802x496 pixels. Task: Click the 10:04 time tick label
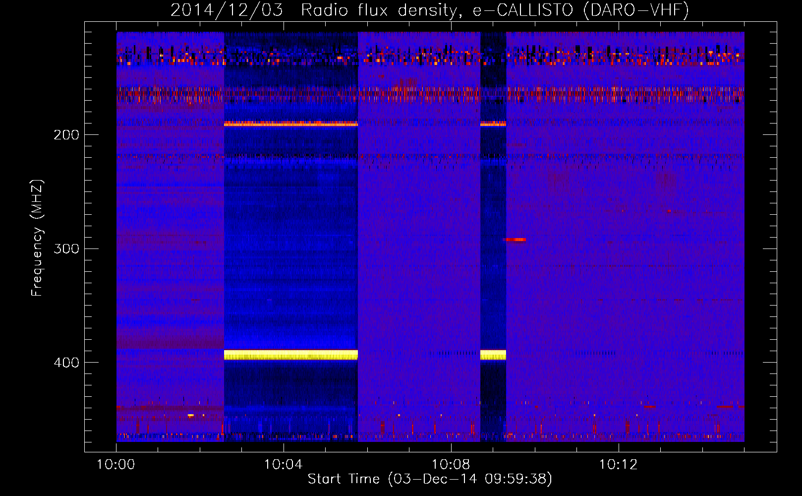click(283, 465)
